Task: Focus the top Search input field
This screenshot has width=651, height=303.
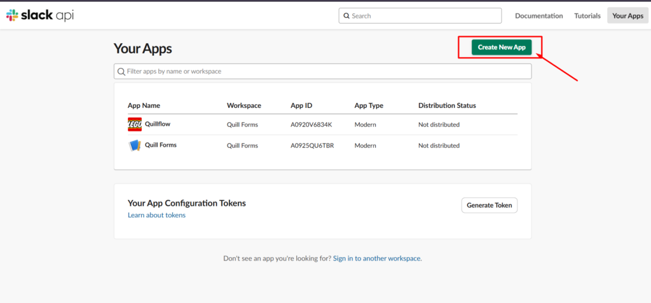Action: coord(420,16)
